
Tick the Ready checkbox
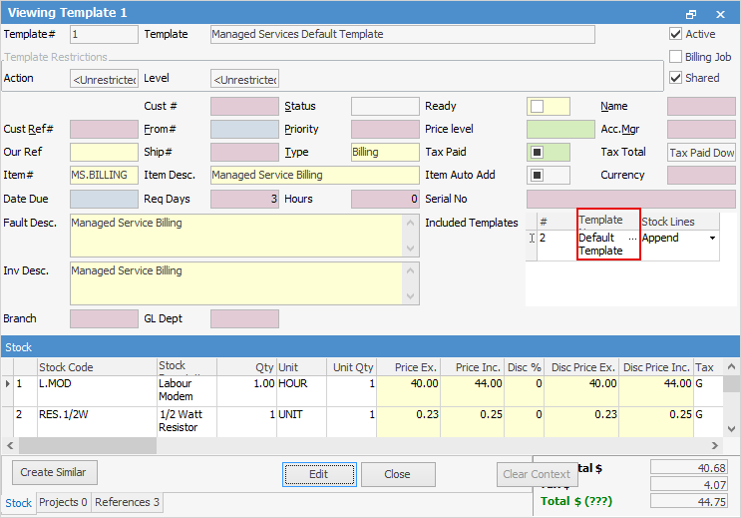[x=537, y=106]
